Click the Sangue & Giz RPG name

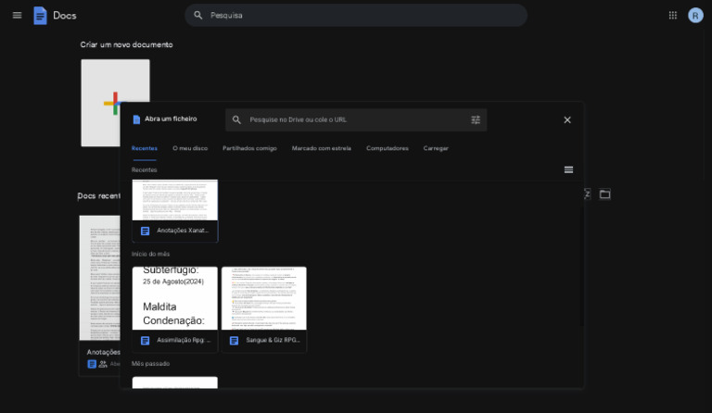coord(273,340)
